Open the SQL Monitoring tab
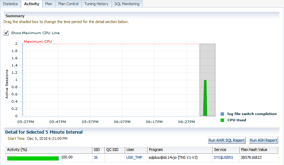Screen dimensions: 284x165 [127, 4]
